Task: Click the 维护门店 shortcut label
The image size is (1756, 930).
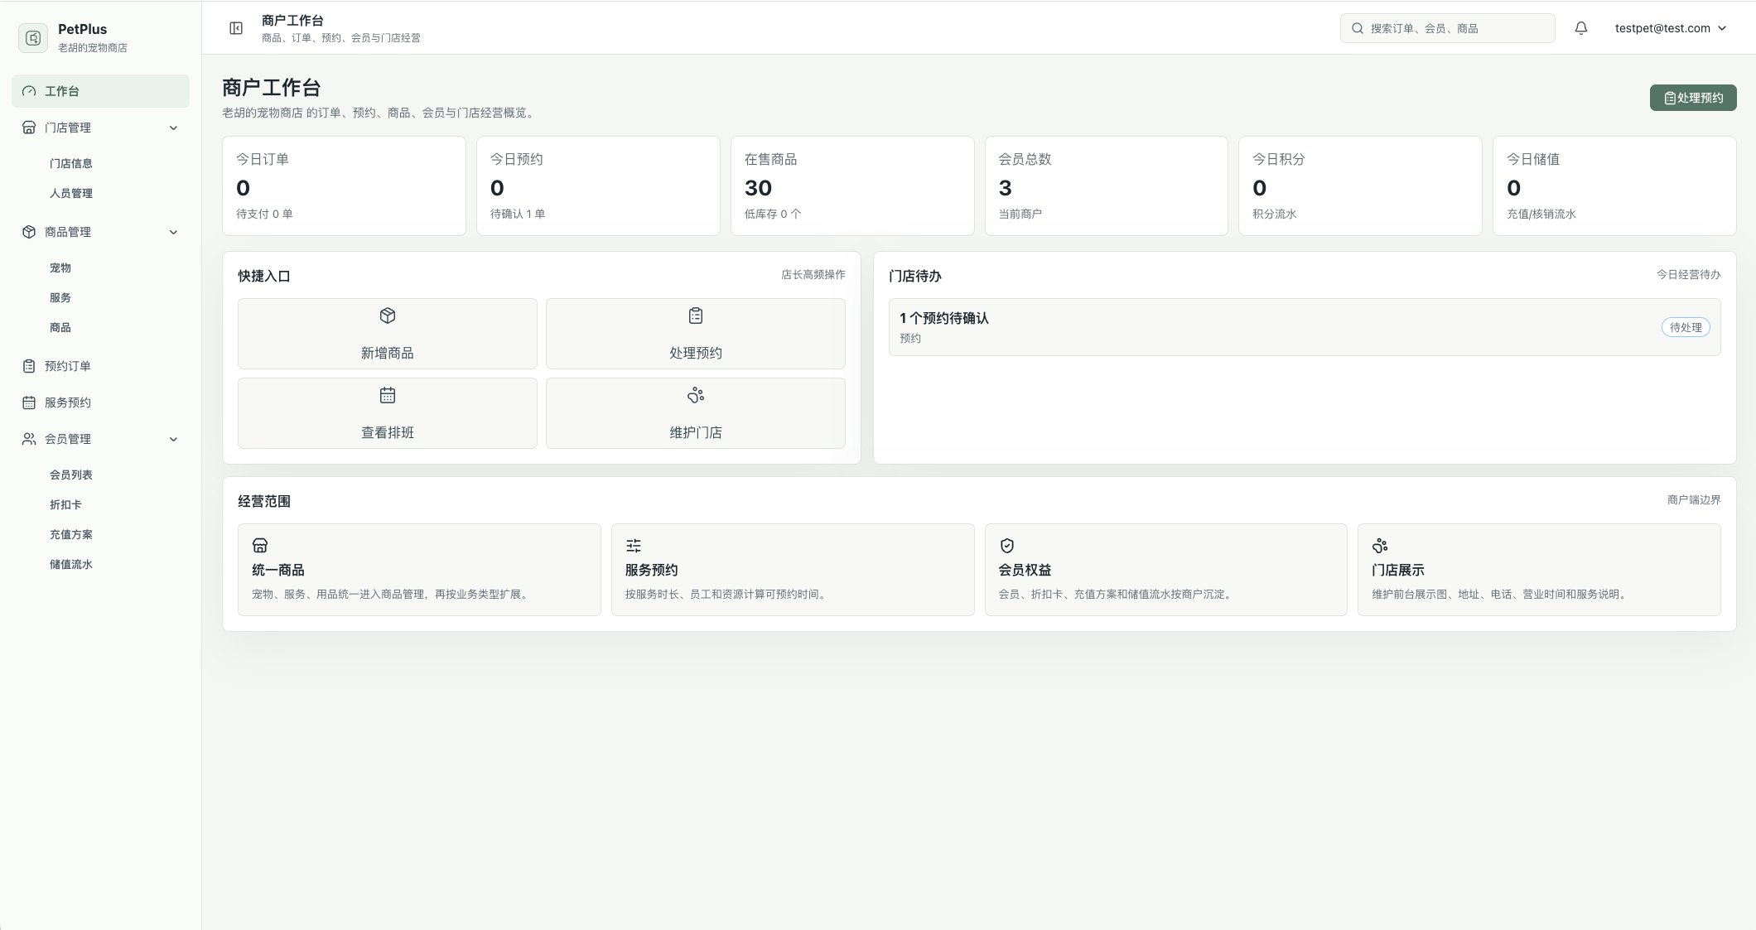Action: 696,432
